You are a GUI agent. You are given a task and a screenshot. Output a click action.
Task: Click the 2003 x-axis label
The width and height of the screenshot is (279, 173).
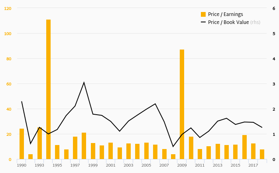(x=128, y=165)
